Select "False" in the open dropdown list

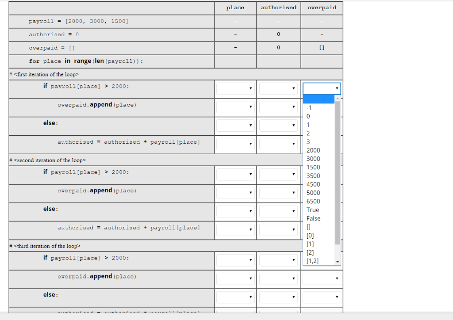[x=313, y=218]
